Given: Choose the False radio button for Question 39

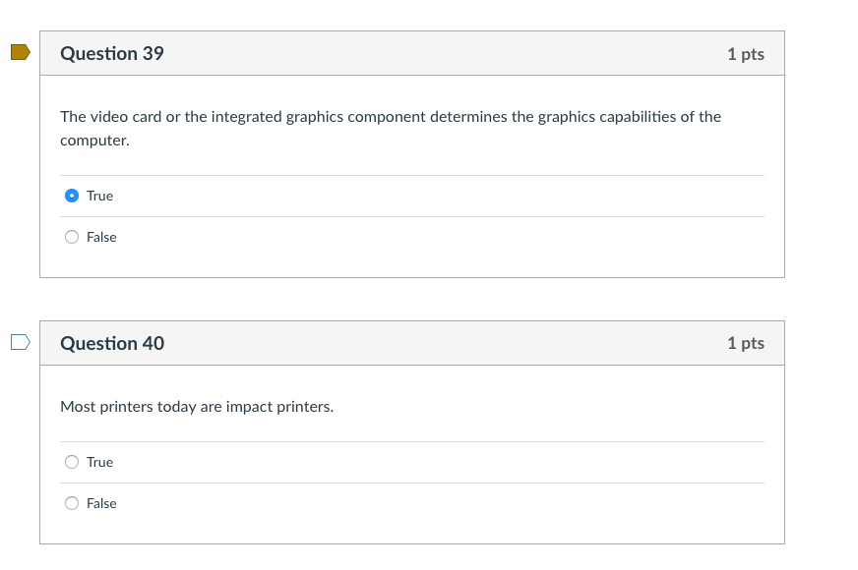Looking at the screenshot, I should (72, 237).
